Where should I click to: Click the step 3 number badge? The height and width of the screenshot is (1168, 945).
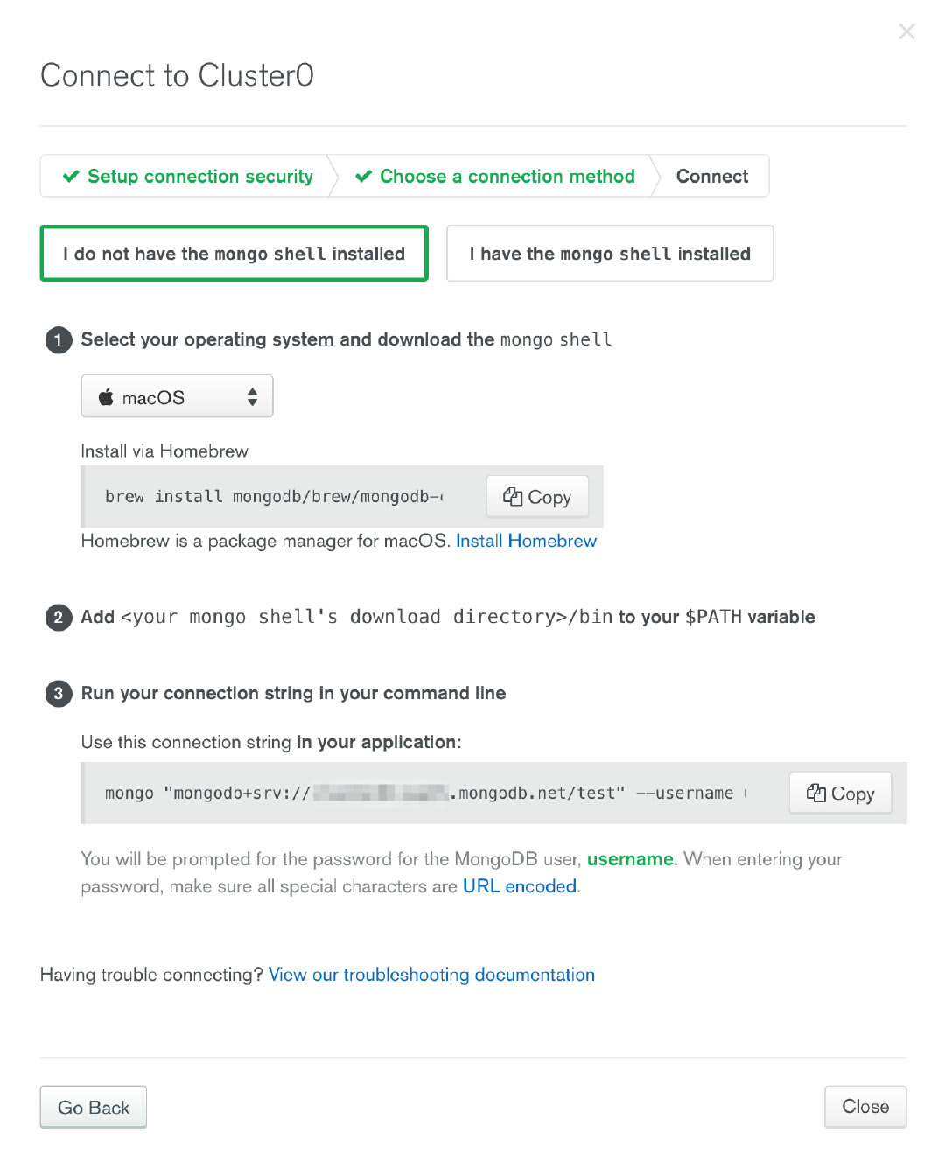click(59, 694)
